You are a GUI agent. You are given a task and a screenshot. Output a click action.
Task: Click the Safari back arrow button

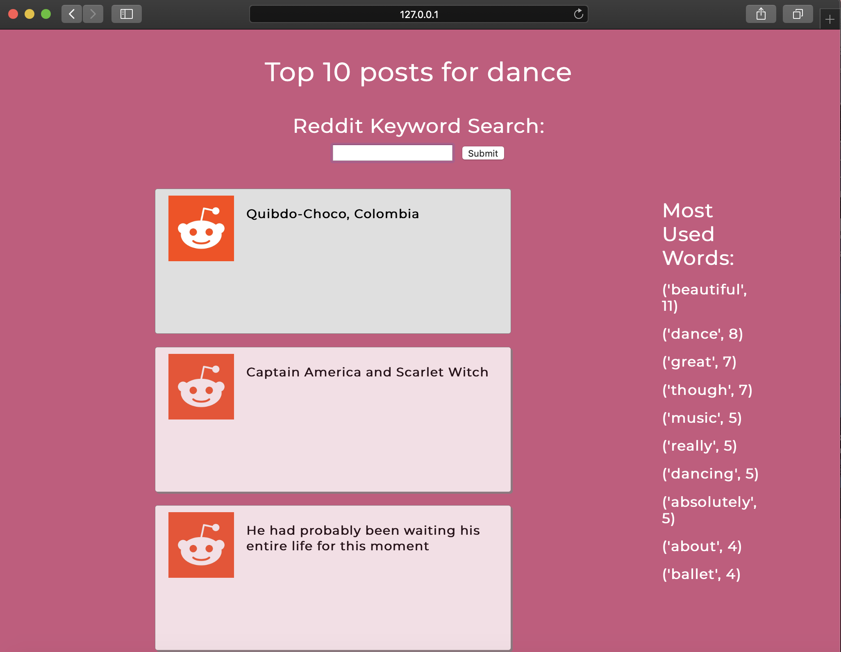(72, 14)
